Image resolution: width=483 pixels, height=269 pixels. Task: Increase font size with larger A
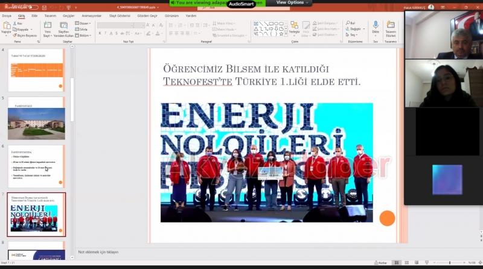pyautogui.click(x=148, y=25)
